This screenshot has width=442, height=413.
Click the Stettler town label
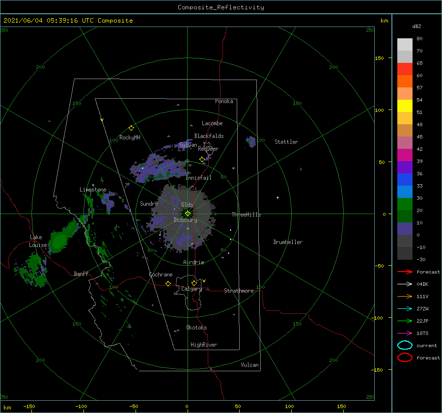pyautogui.click(x=286, y=142)
